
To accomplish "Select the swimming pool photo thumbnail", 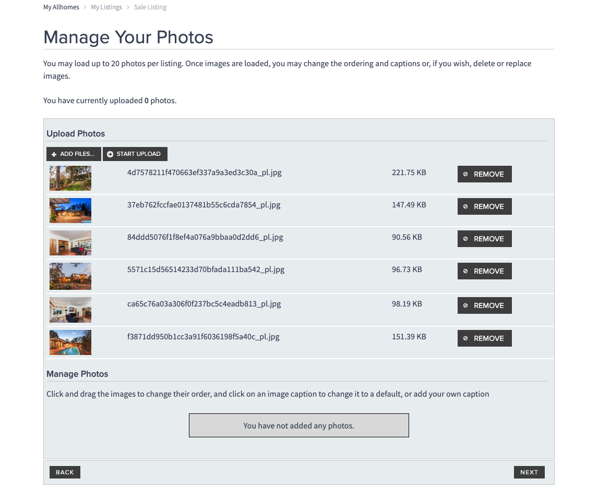I will pyautogui.click(x=70, y=342).
